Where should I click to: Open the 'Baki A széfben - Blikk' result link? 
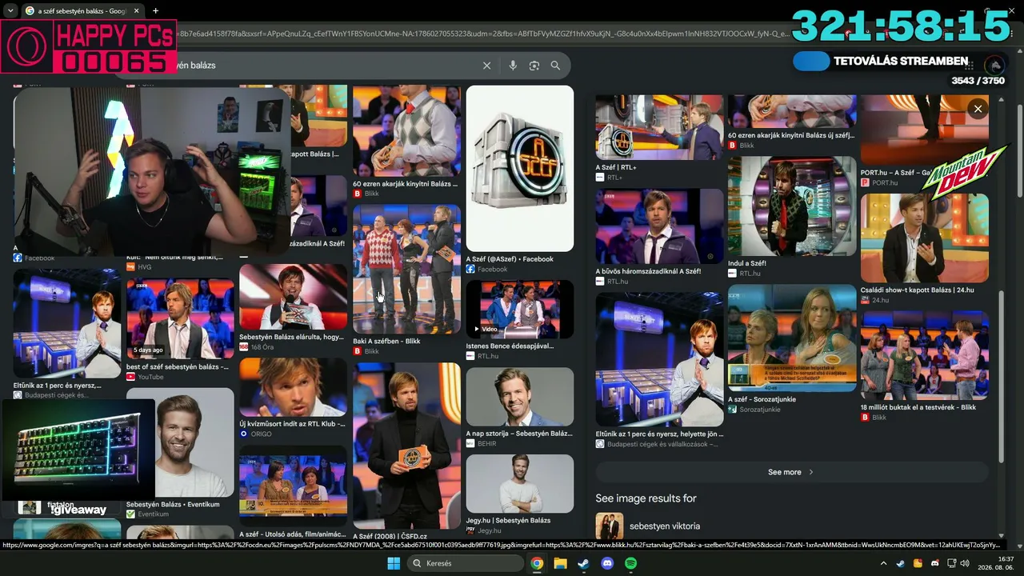386,342
